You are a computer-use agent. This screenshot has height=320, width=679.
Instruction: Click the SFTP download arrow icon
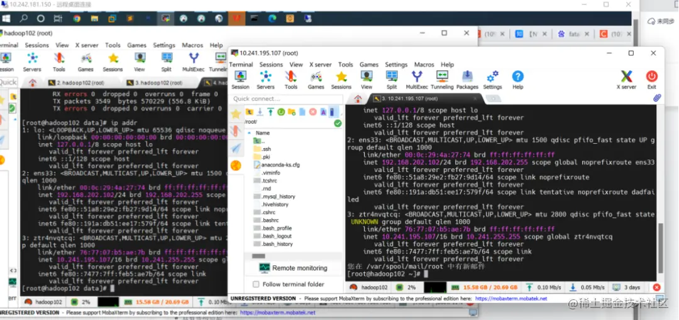tap(260, 112)
